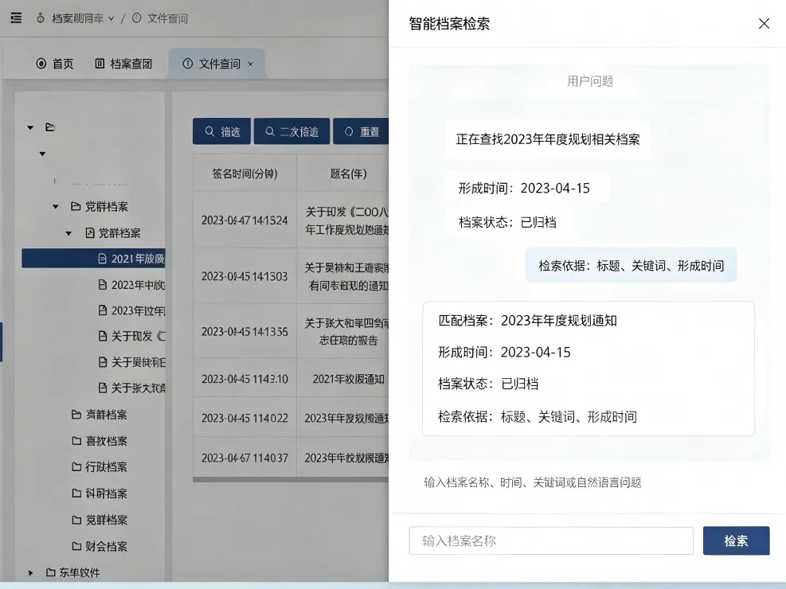Collapse the second-level tree arrow
The image size is (786, 589).
coord(43,154)
